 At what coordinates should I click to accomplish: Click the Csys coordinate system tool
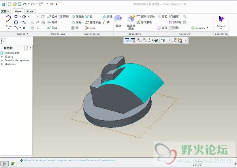(90, 28)
